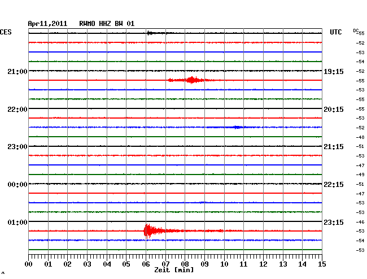Click minute tick label "02" on the time axis
The width and height of the screenshot is (367, 279).
tap(67, 264)
